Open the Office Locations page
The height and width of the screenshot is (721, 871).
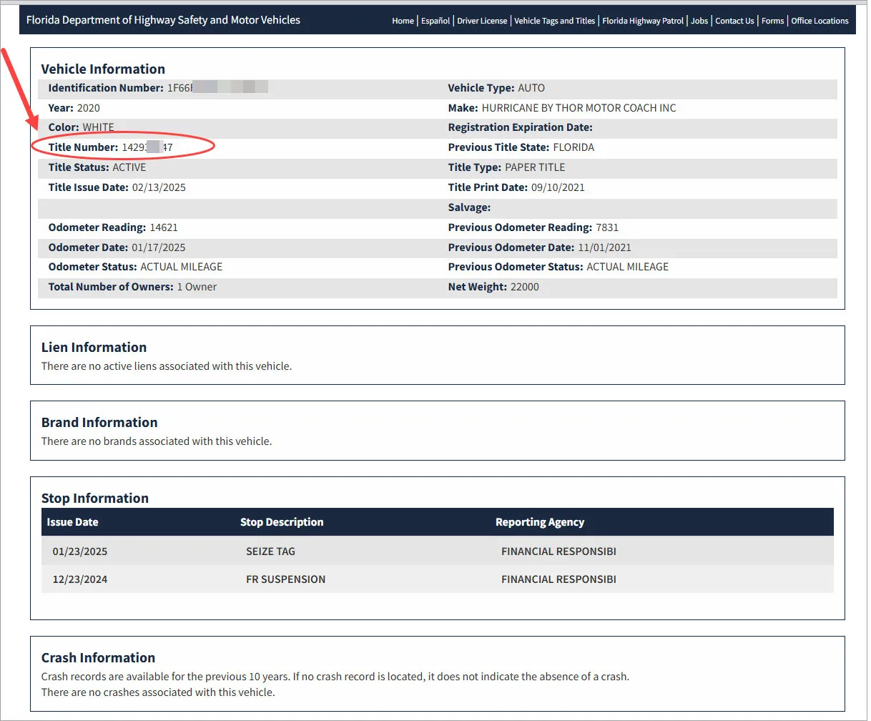tap(820, 21)
